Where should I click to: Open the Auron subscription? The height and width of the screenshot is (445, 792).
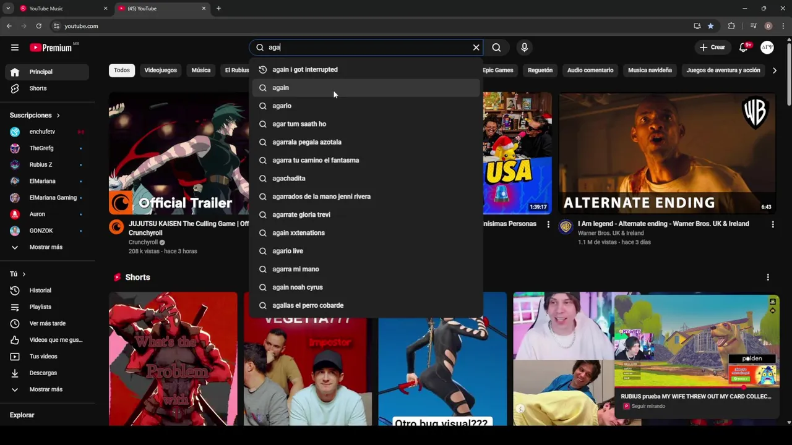(x=47, y=214)
